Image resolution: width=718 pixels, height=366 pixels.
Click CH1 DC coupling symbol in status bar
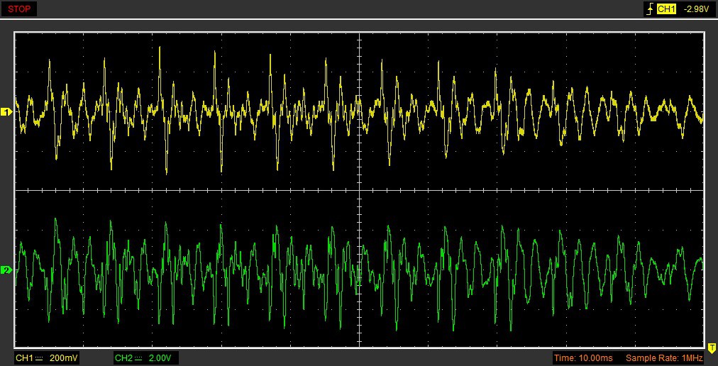click(x=39, y=358)
